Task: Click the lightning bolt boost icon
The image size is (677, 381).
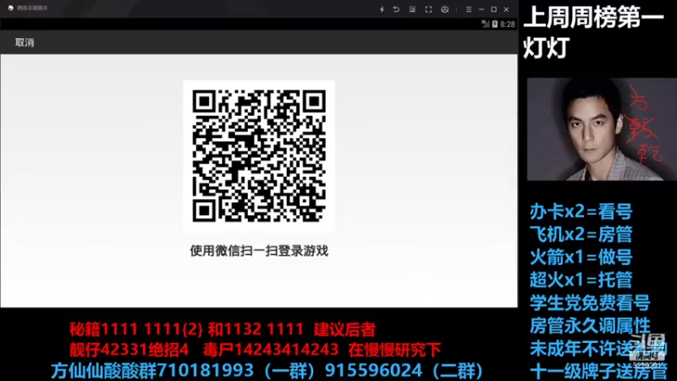Action: pyautogui.click(x=383, y=9)
